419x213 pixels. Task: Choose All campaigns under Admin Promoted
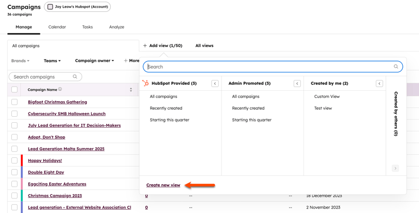[246, 96]
